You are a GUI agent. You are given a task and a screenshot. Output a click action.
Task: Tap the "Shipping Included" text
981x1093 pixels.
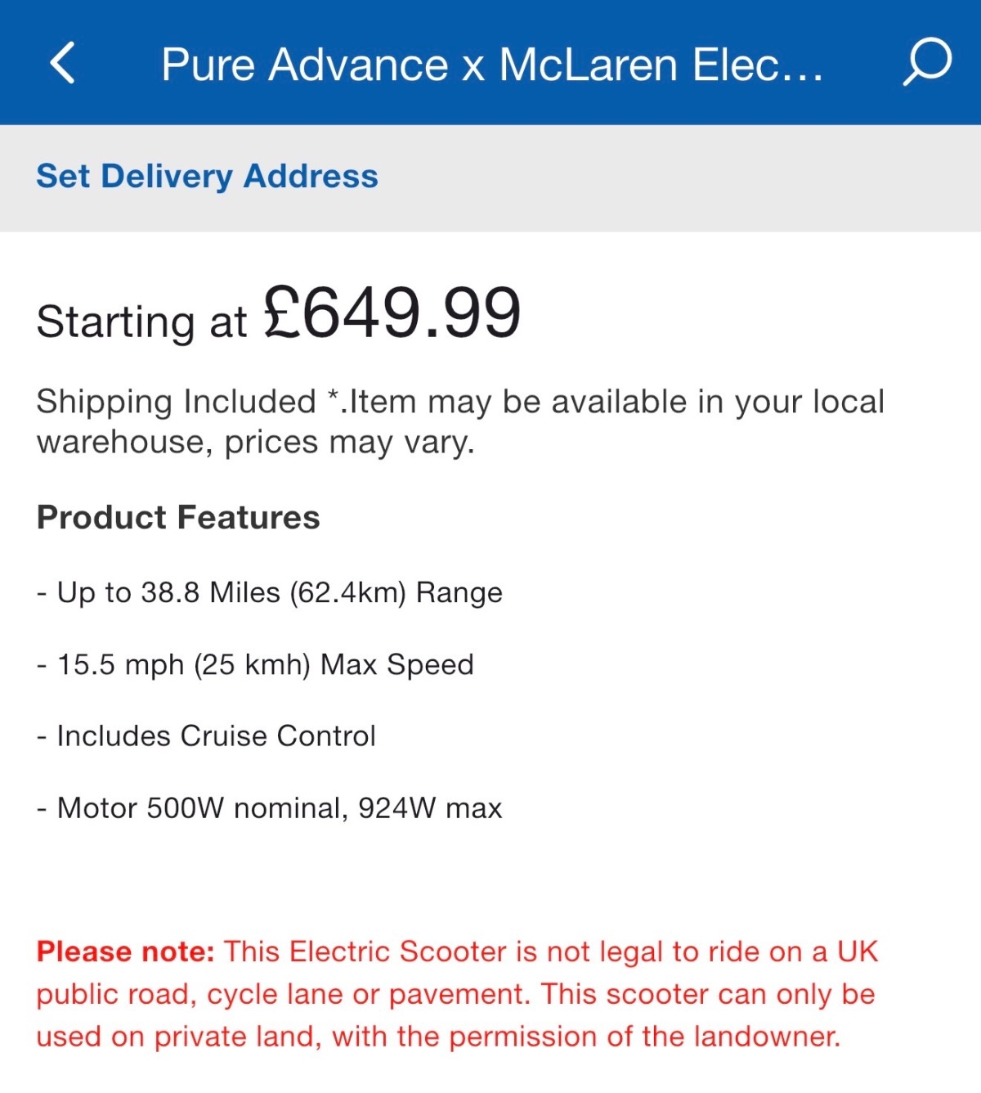coord(177,402)
